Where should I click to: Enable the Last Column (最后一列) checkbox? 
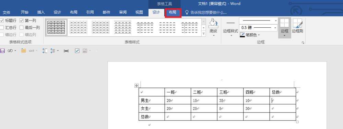pyautogui.click(x=21, y=27)
